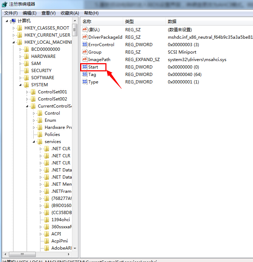The width and height of the screenshot is (253, 262).
Task: Click the Tag DWORD value icon
Action: point(85,74)
